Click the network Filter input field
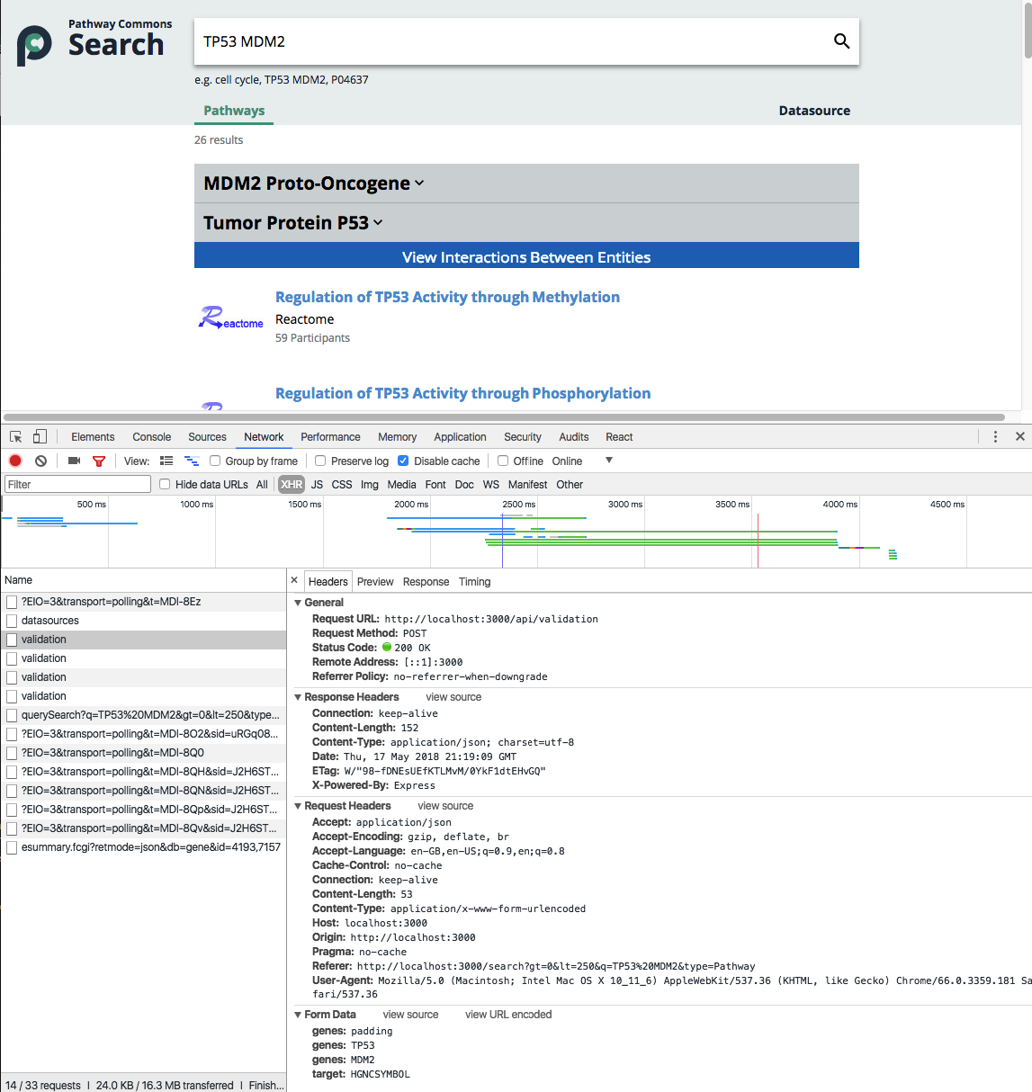This screenshot has height=1092, width=1032. click(77, 484)
